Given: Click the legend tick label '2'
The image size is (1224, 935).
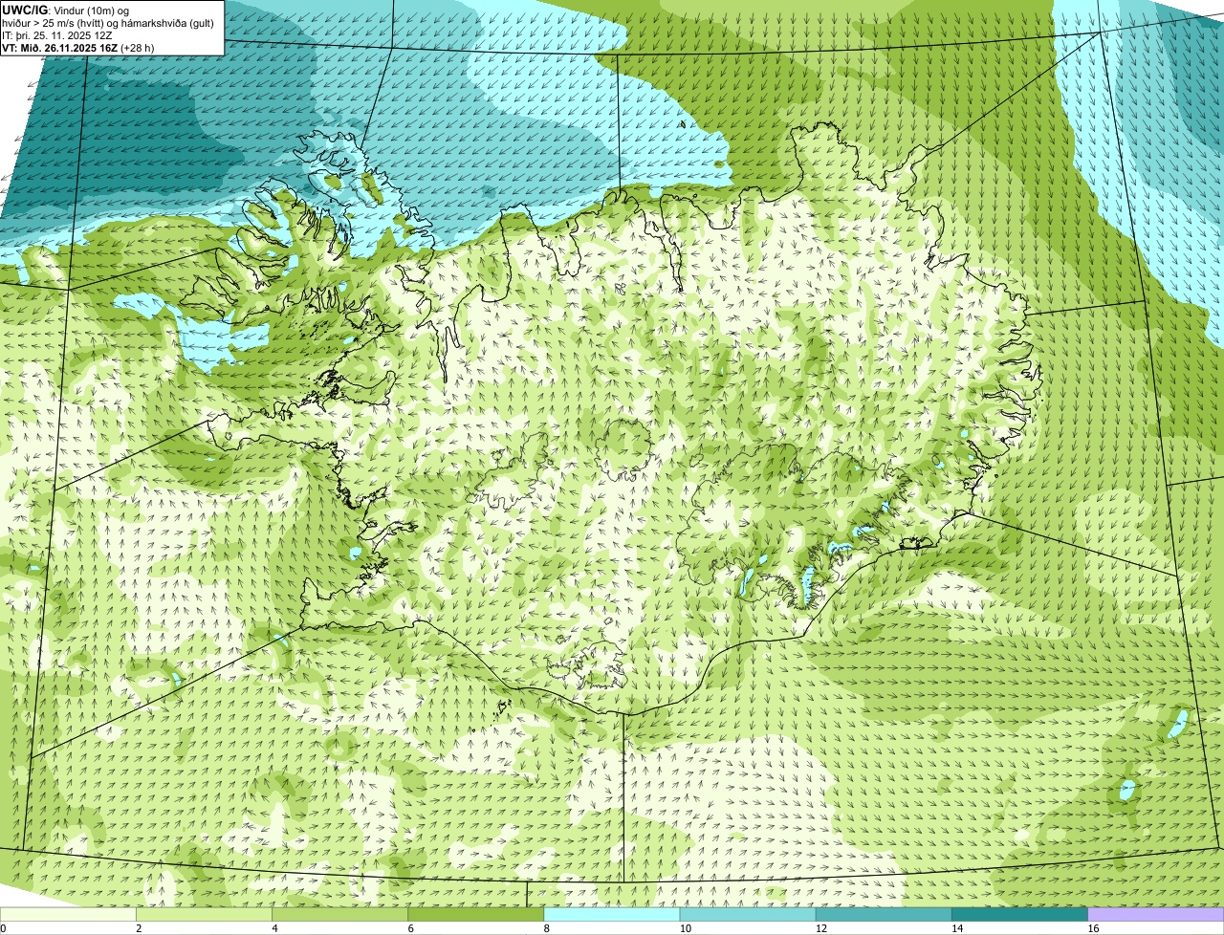Looking at the screenshot, I should (x=139, y=928).
